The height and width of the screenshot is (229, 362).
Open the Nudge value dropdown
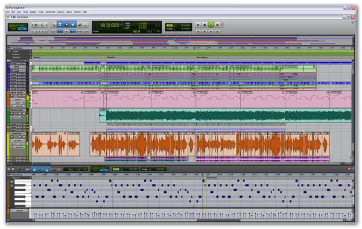(190, 29)
